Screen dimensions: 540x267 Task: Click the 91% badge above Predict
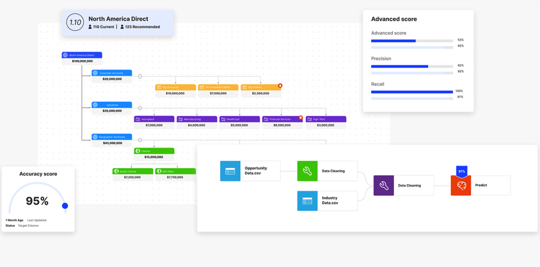[461, 172]
